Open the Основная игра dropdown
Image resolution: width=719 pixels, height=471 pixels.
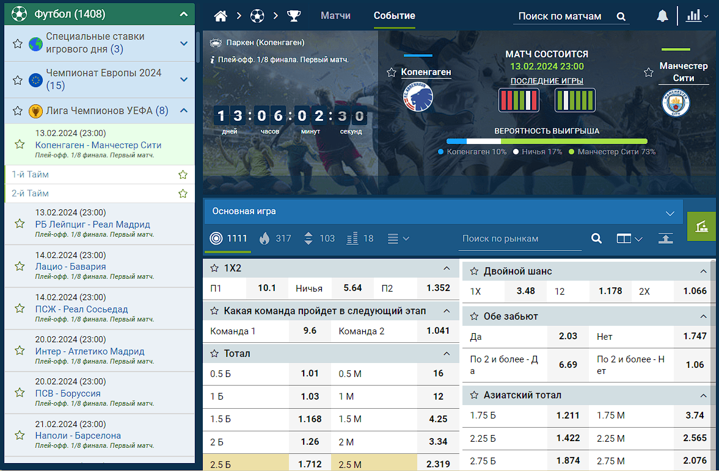coord(443,212)
